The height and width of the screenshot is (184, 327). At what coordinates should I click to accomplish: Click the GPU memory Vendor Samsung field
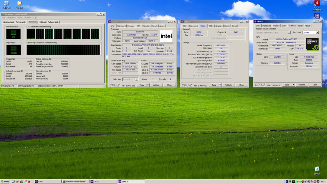(309, 63)
